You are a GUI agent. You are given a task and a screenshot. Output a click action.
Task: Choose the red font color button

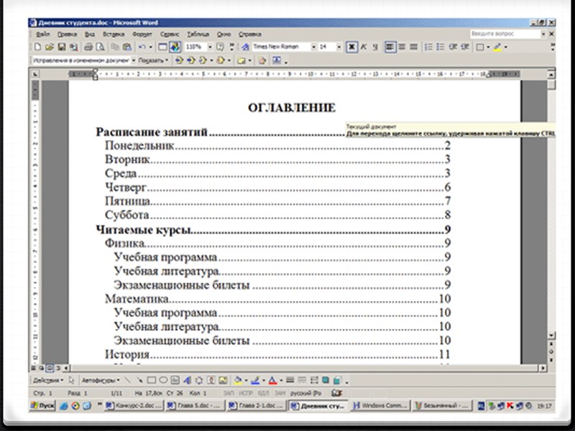[x=272, y=381]
